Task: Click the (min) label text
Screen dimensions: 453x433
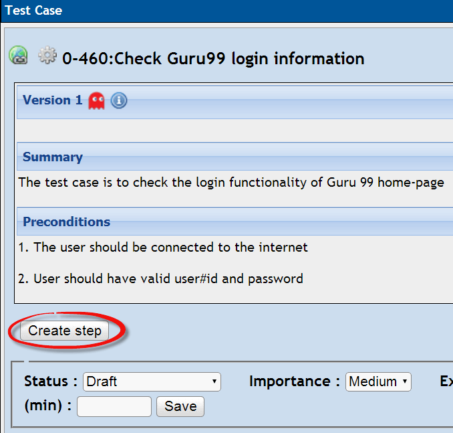Action: (x=47, y=406)
